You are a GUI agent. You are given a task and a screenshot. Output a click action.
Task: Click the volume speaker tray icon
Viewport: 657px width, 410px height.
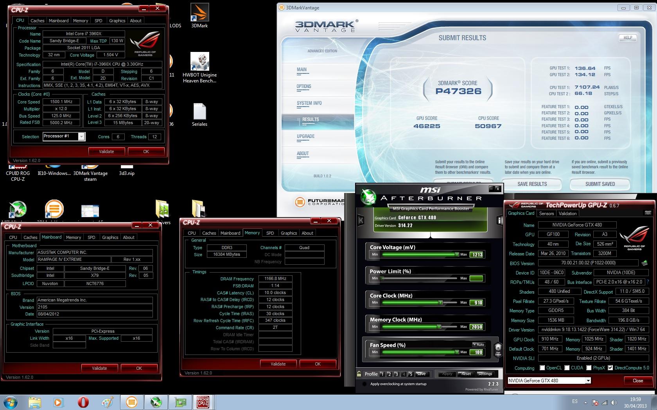[x=614, y=403]
